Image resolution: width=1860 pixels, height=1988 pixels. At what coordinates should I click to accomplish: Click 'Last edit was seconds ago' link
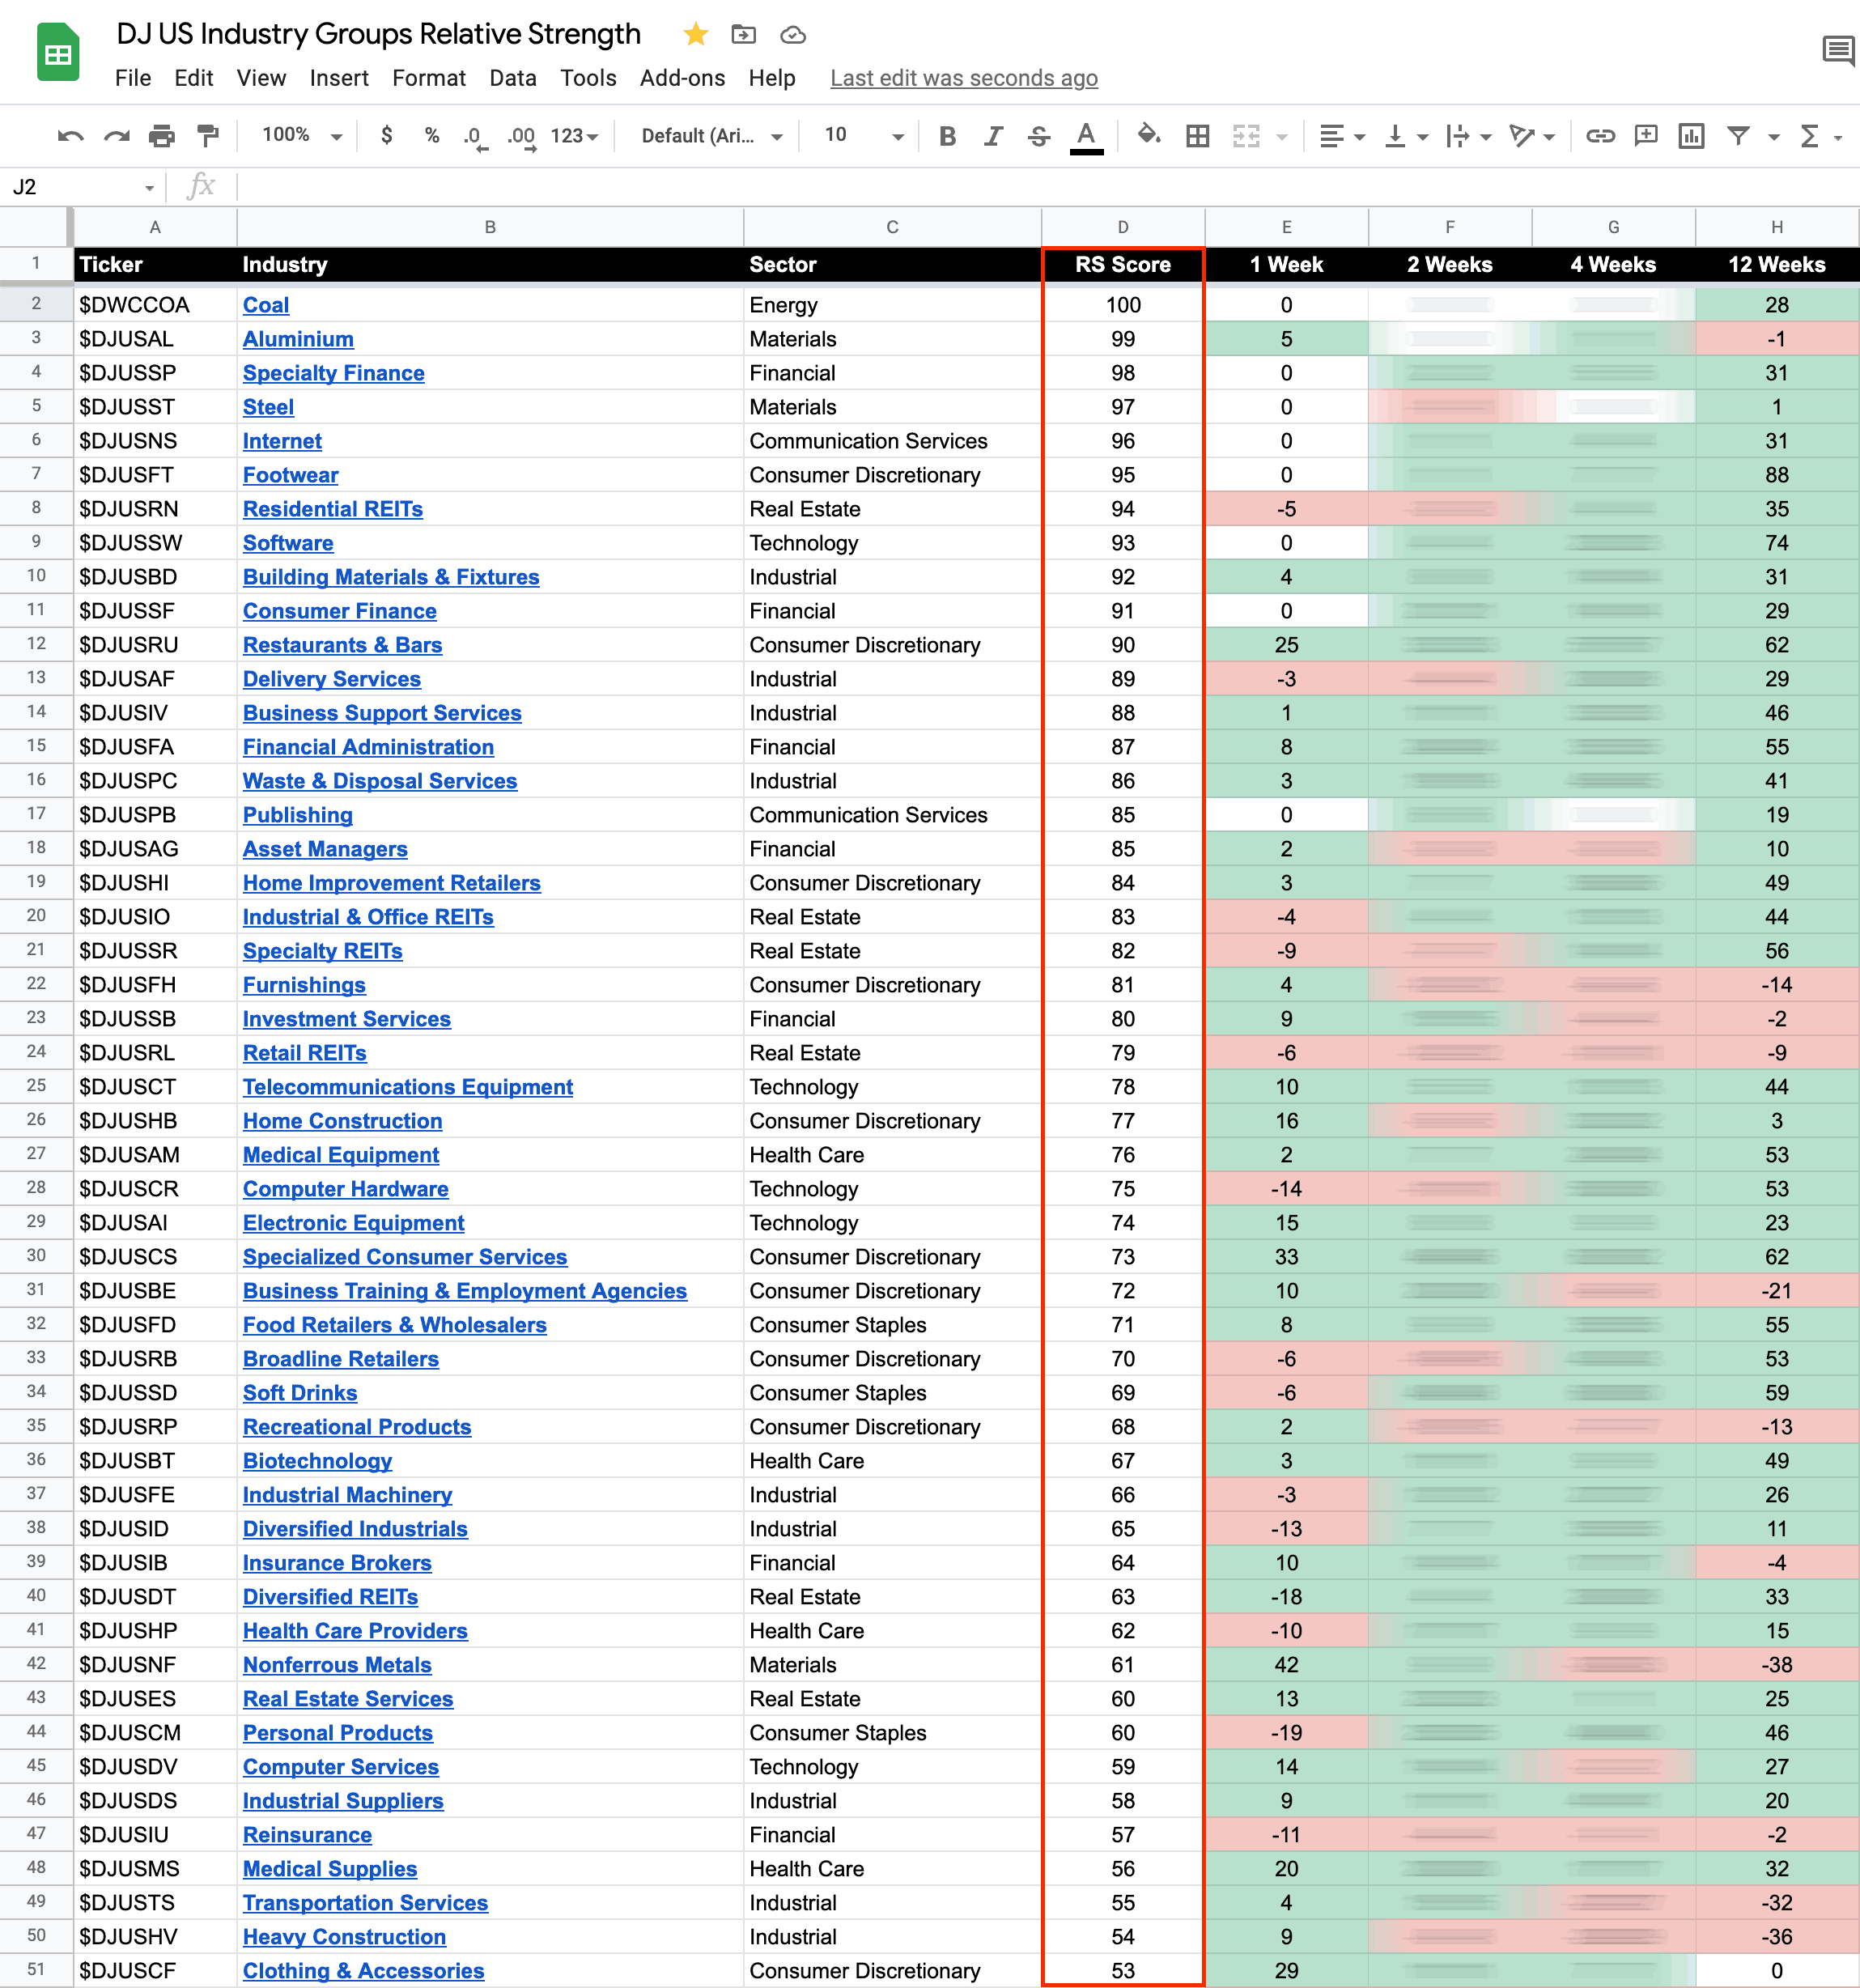coord(964,78)
